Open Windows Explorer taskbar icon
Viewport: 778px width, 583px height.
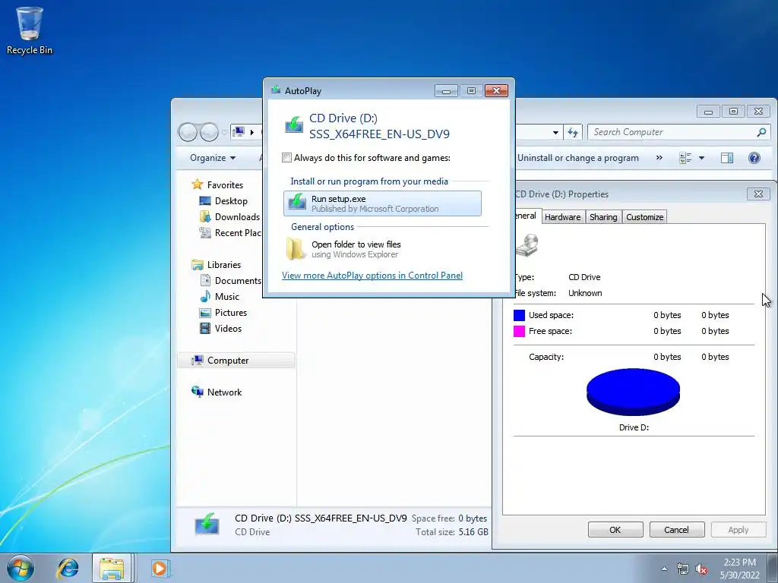(112, 568)
